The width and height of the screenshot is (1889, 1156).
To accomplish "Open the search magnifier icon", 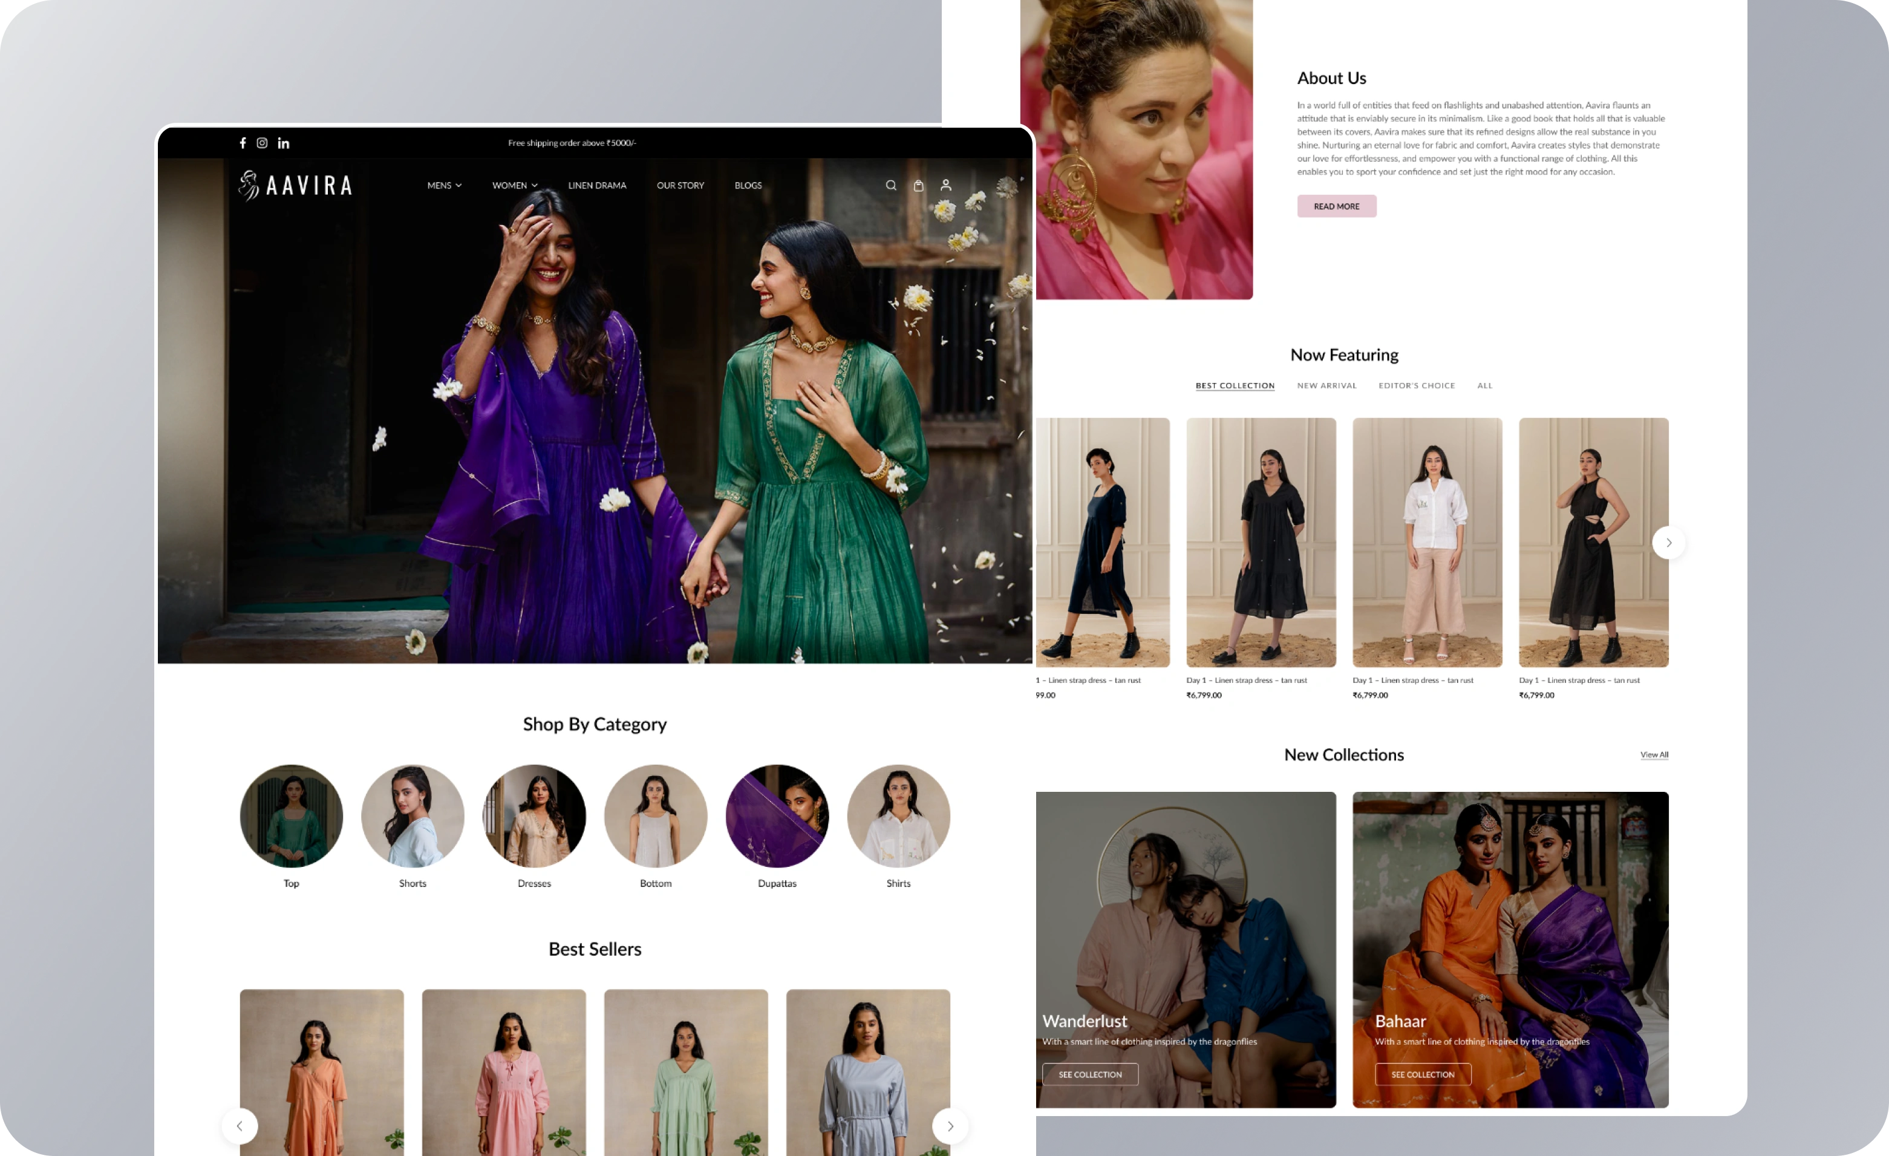I will coord(891,186).
